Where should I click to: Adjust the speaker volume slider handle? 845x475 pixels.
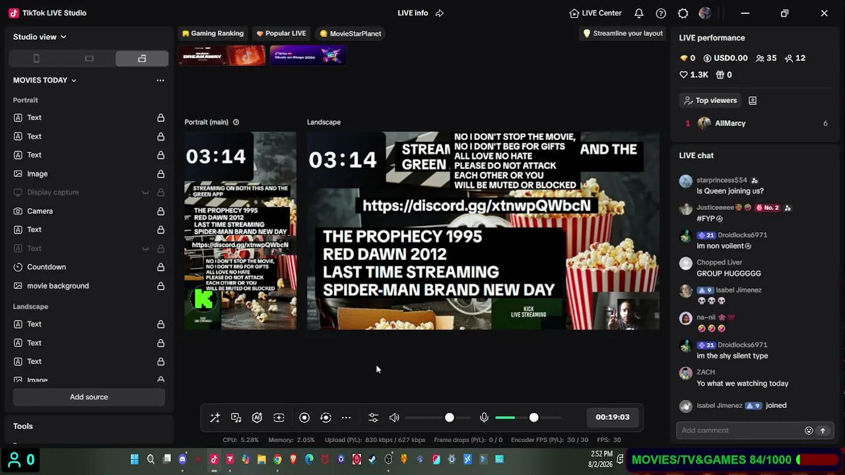tap(450, 418)
